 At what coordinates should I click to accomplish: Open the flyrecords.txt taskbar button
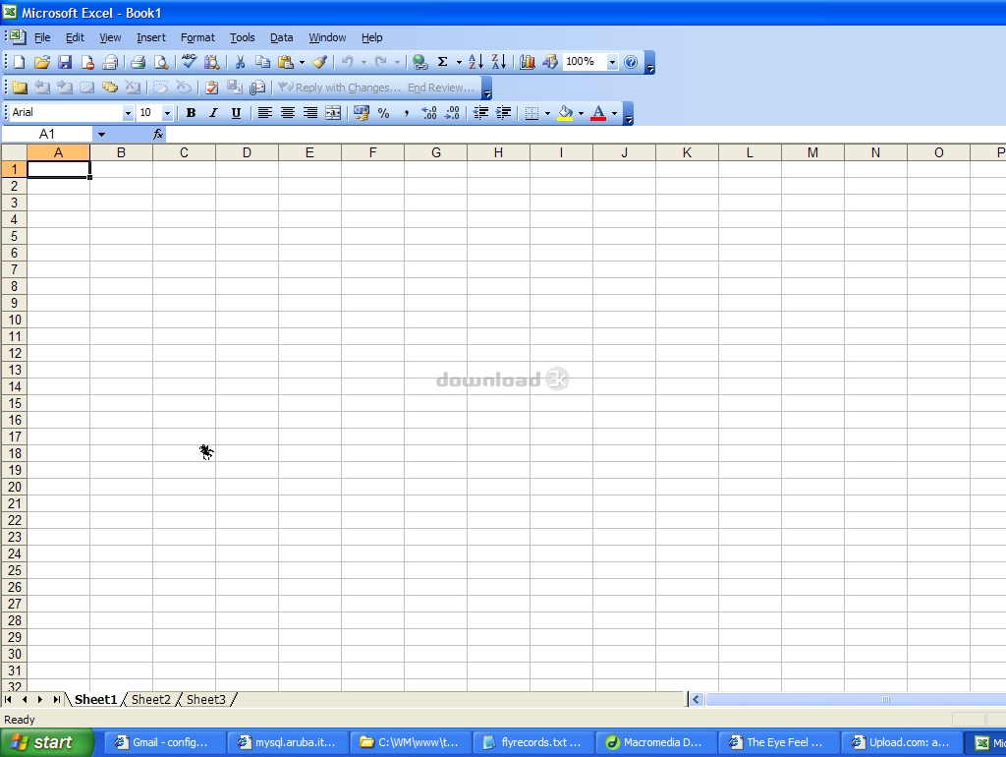point(532,742)
